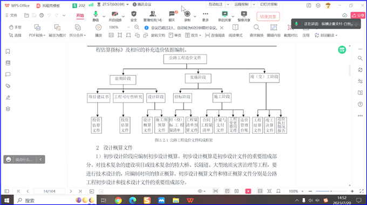The height and width of the screenshot is (205, 367).
Task: Open the chat (聊天) icon
Action: click(172, 16)
